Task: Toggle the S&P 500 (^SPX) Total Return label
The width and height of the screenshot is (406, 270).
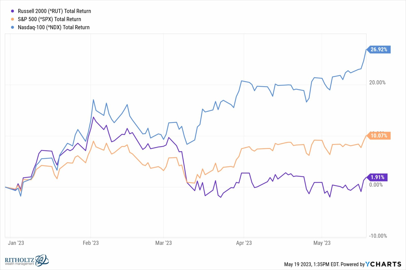Action: 49,19
